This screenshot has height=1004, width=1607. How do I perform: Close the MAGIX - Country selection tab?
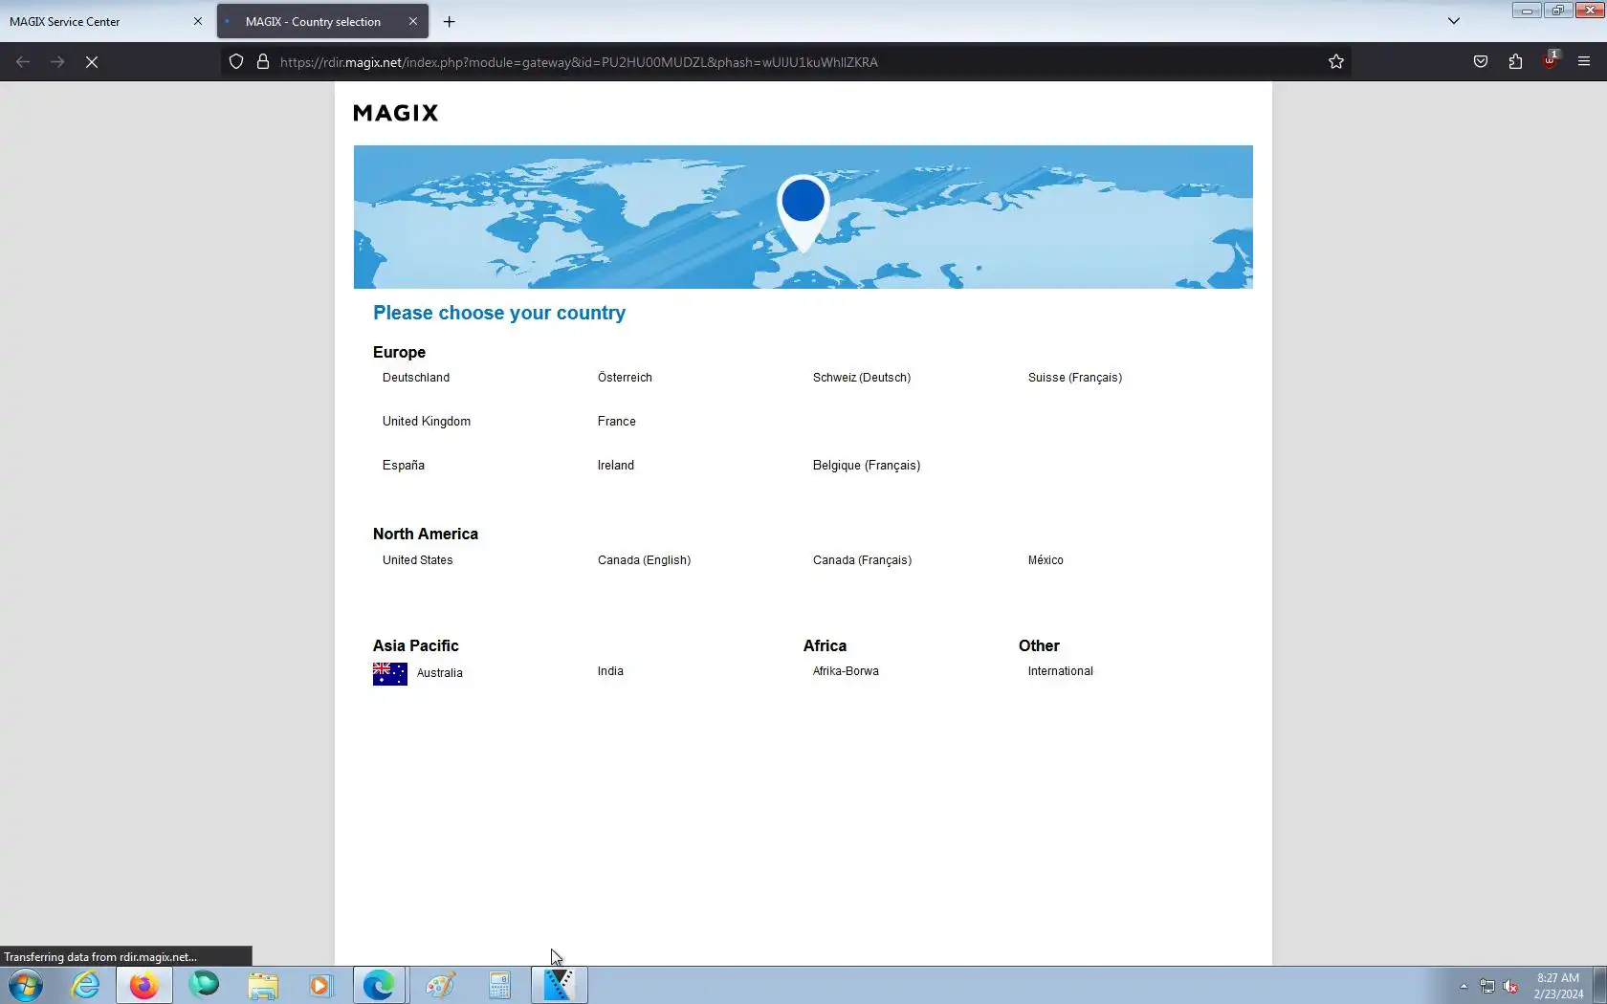[x=413, y=21]
